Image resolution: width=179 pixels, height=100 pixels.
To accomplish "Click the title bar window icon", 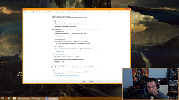I will pos(24,9).
